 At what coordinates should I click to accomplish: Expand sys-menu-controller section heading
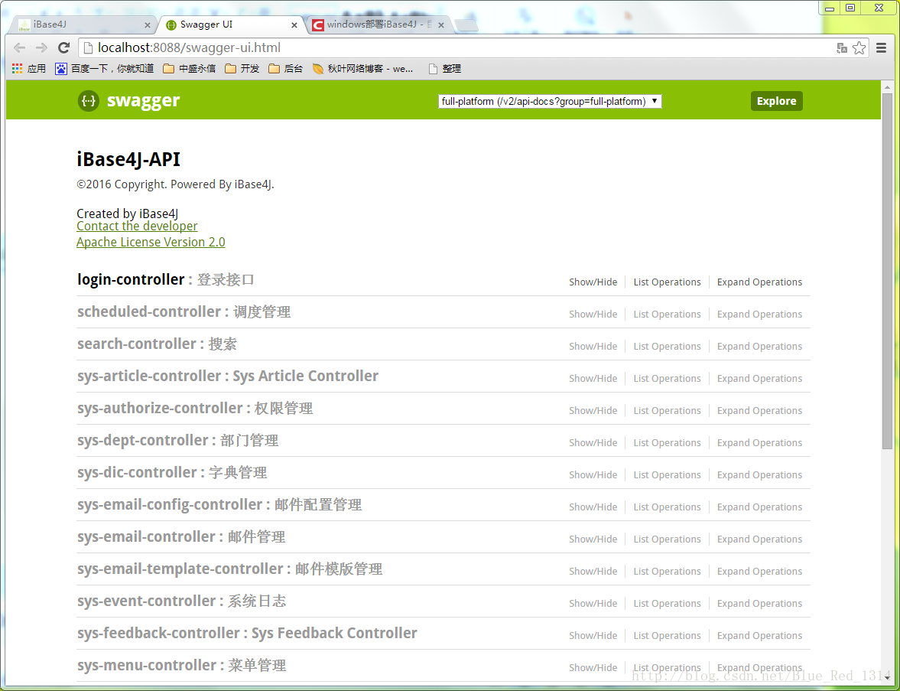[x=147, y=666]
